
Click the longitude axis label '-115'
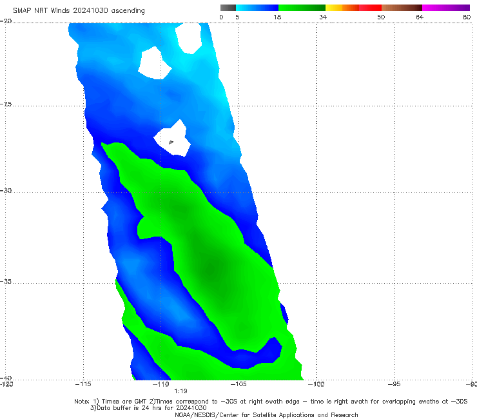pyautogui.click(x=83, y=384)
